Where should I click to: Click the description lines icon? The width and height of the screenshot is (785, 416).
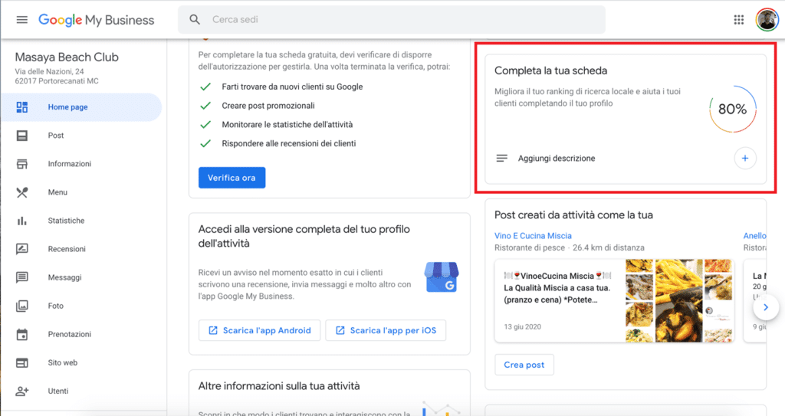pyautogui.click(x=501, y=158)
